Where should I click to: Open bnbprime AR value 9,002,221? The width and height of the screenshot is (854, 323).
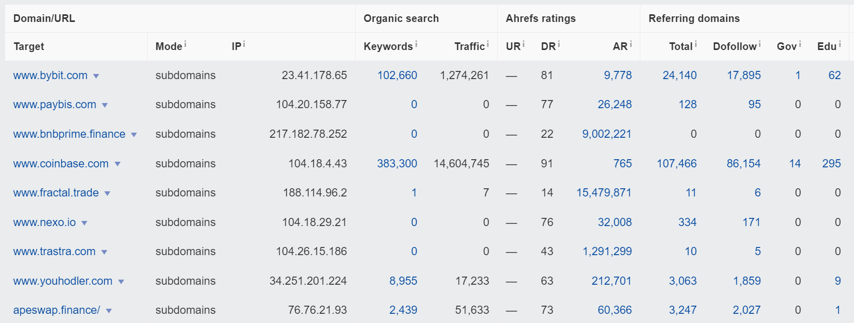(x=607, y=134)
